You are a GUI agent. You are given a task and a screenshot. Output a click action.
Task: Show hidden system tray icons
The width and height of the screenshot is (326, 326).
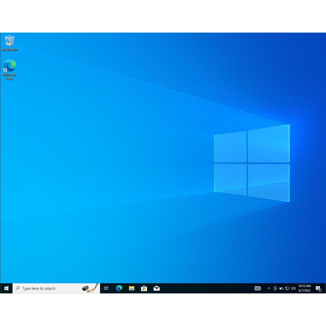point(269,288)
